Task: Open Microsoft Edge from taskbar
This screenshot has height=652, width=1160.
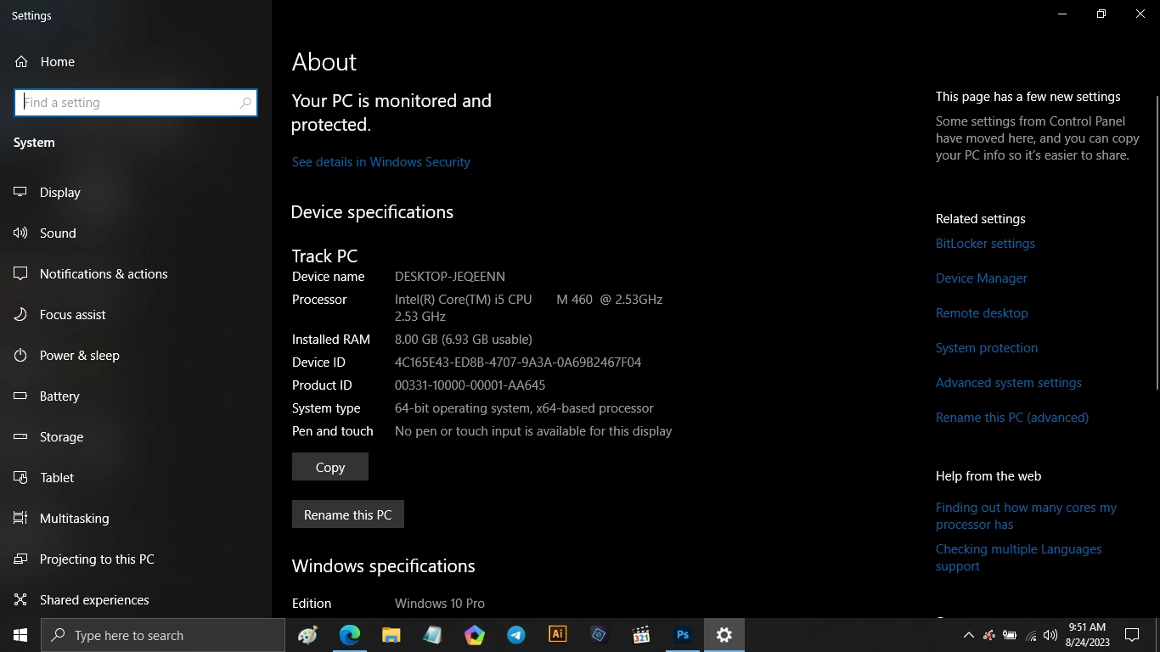Action: (349, 635)
